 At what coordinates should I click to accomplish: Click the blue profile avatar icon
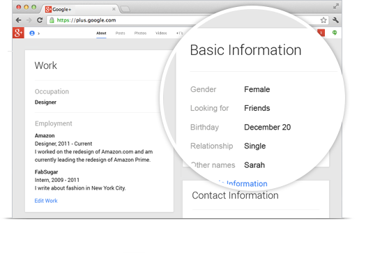pos(32,33)
